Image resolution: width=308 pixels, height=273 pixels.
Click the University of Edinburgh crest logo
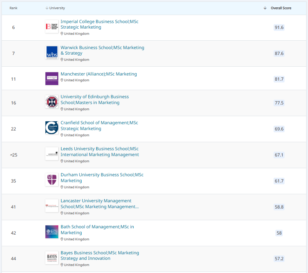coord(52,102)
